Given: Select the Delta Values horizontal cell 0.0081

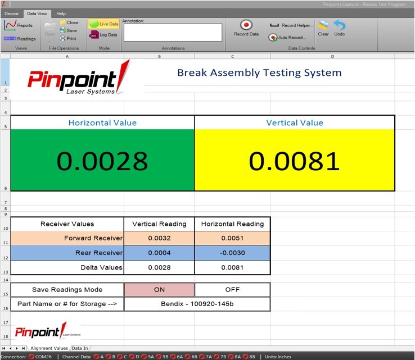Looking at the screenshot, I should coord(232,267).
